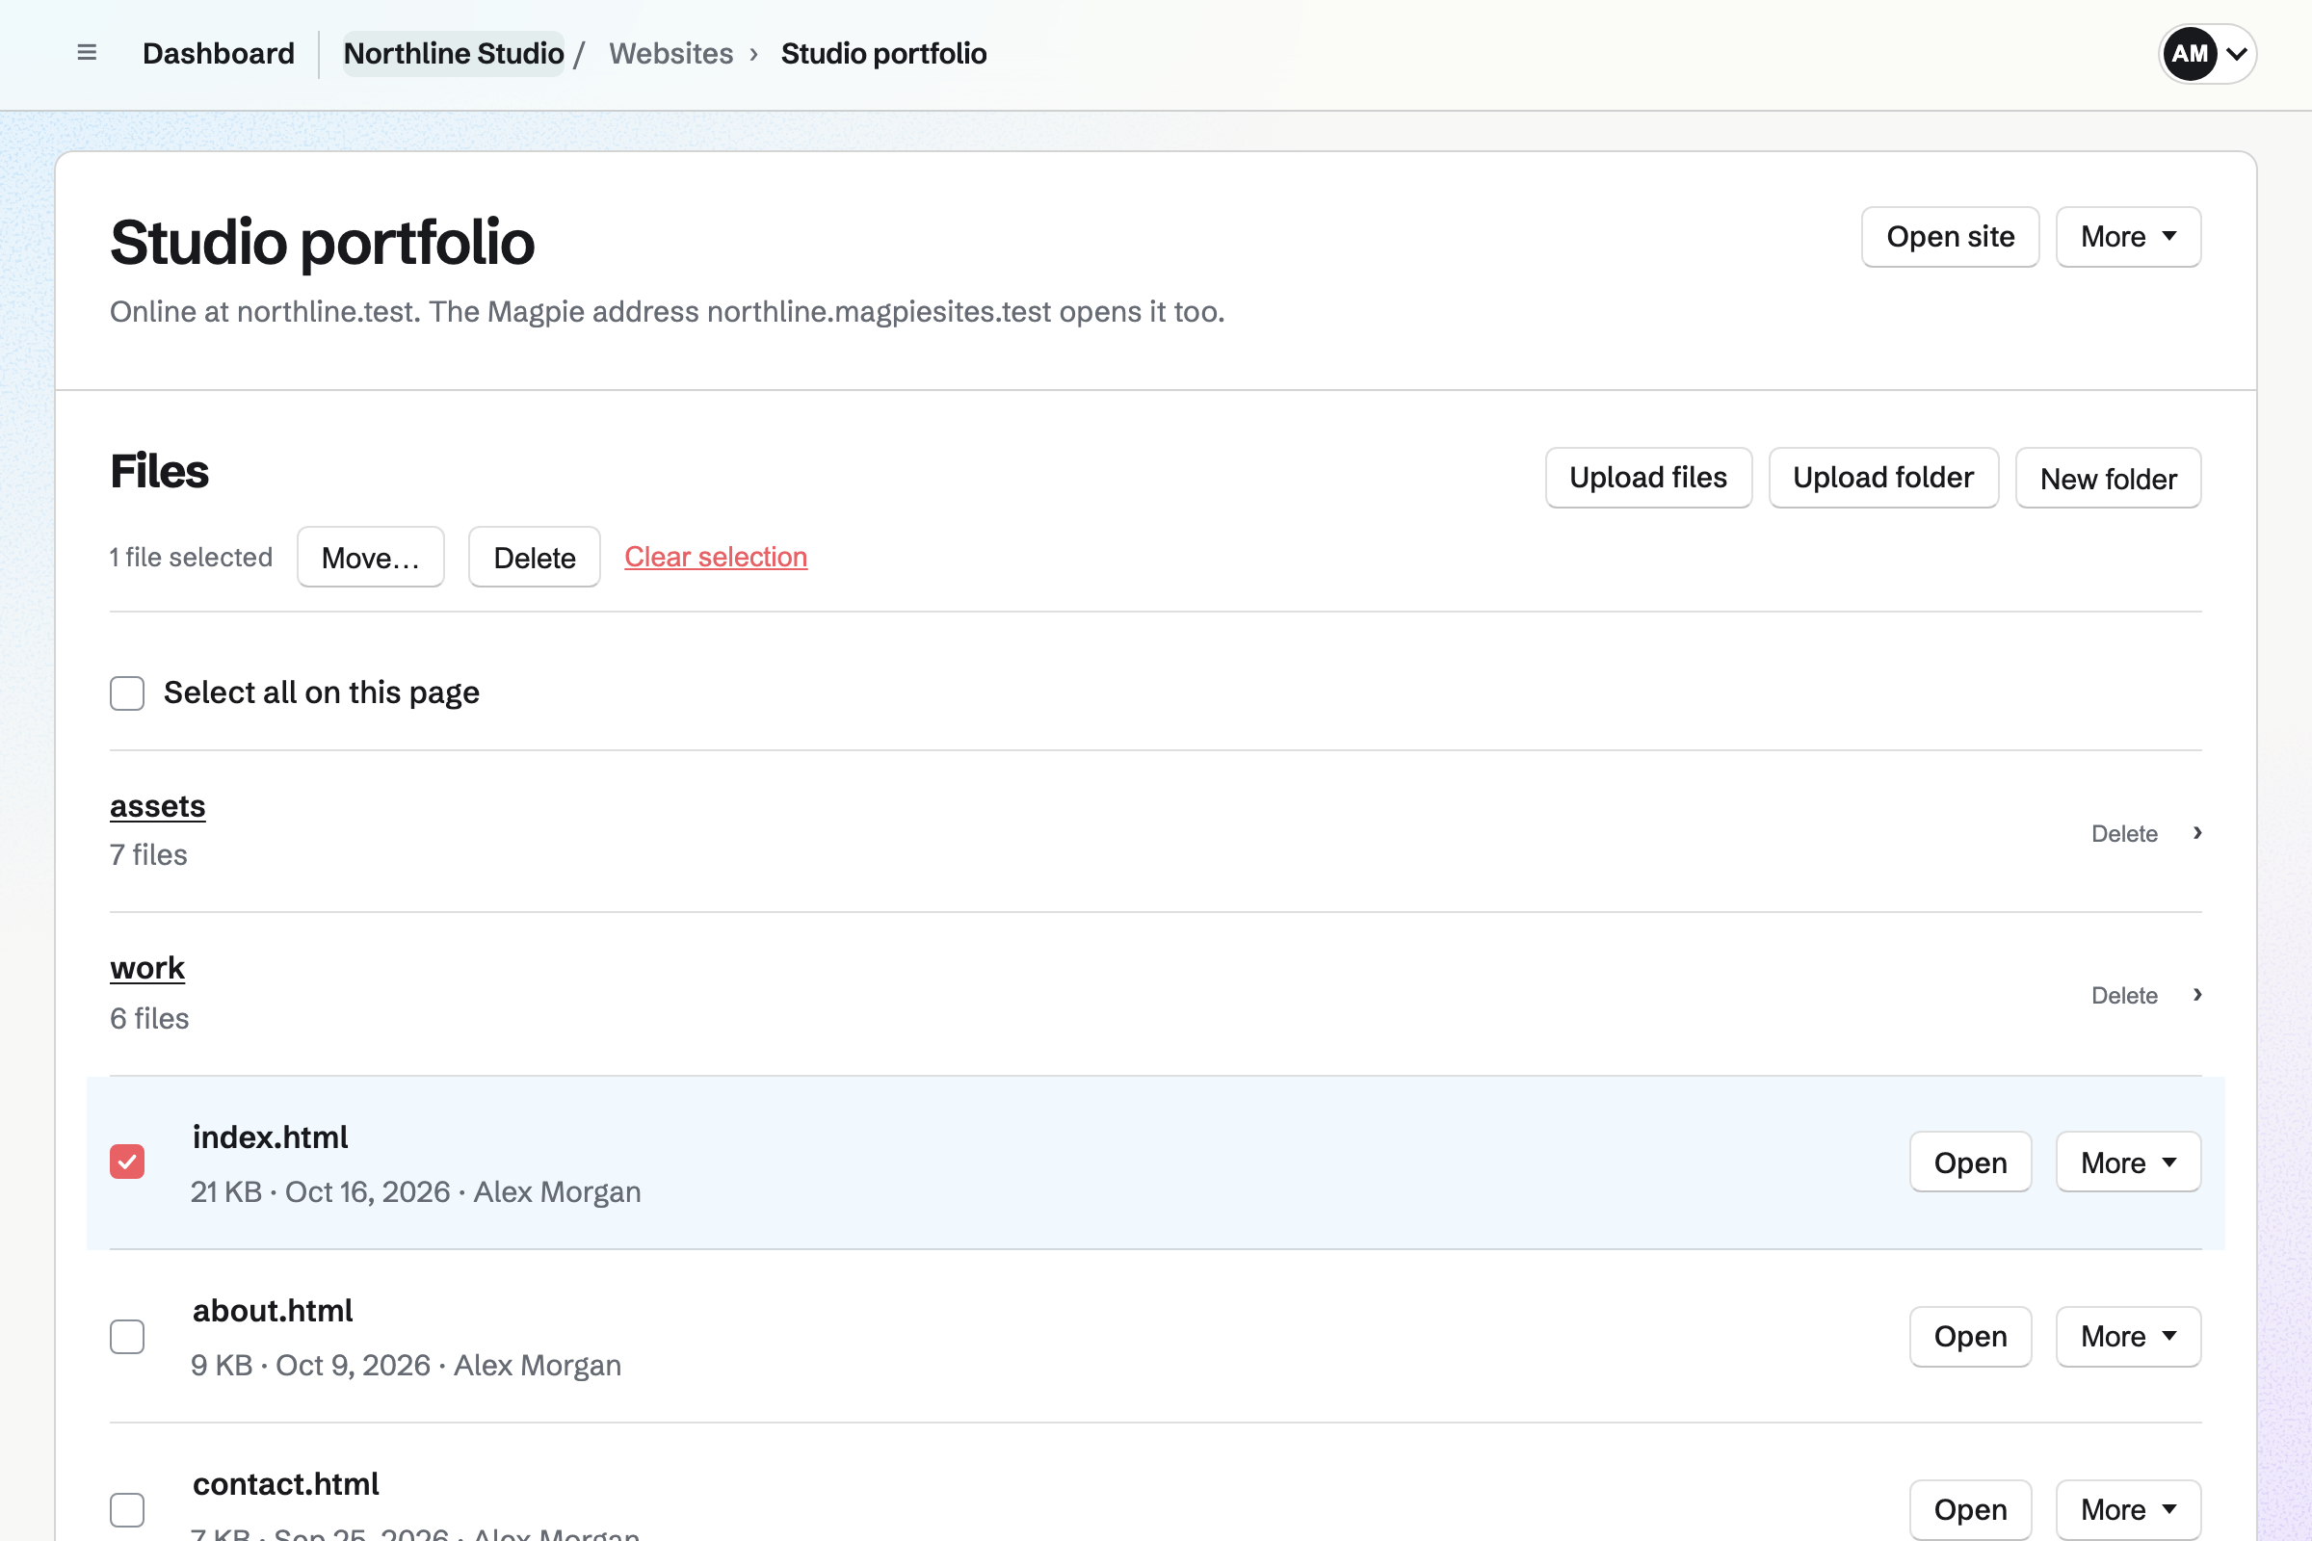Click the chevron arrow on work row

click(x=2197, y=995)
